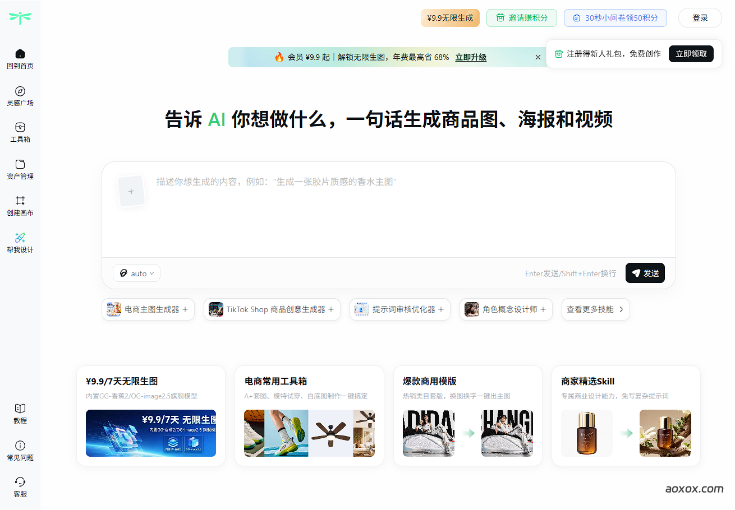The height and width of the screenshot is (510, 735).
Task: Follow the 立即升级 link
Action: click(471, 57)
